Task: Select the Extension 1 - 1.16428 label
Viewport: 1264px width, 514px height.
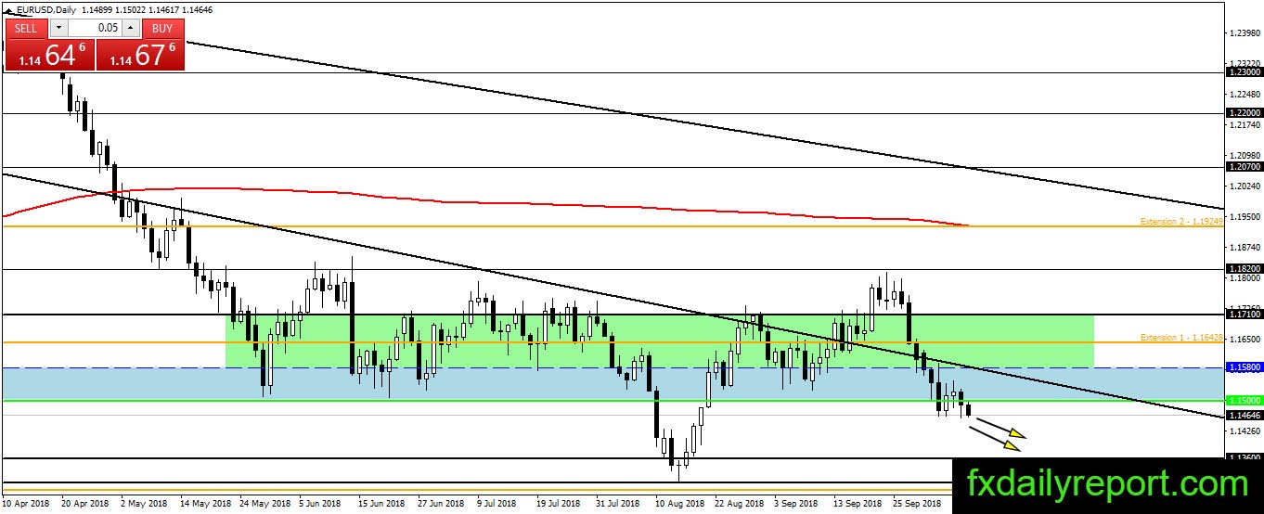Action: tap(1181, 338)
